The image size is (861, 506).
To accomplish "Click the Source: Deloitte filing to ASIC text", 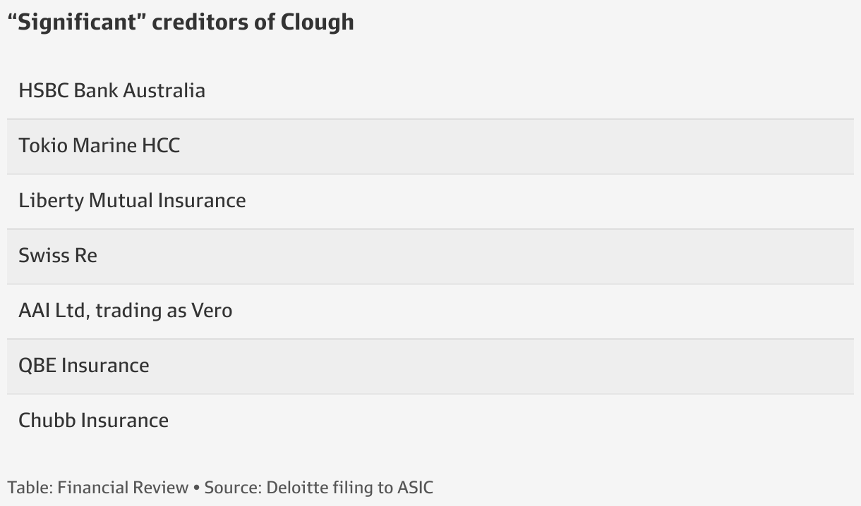I will pos(319,488).
